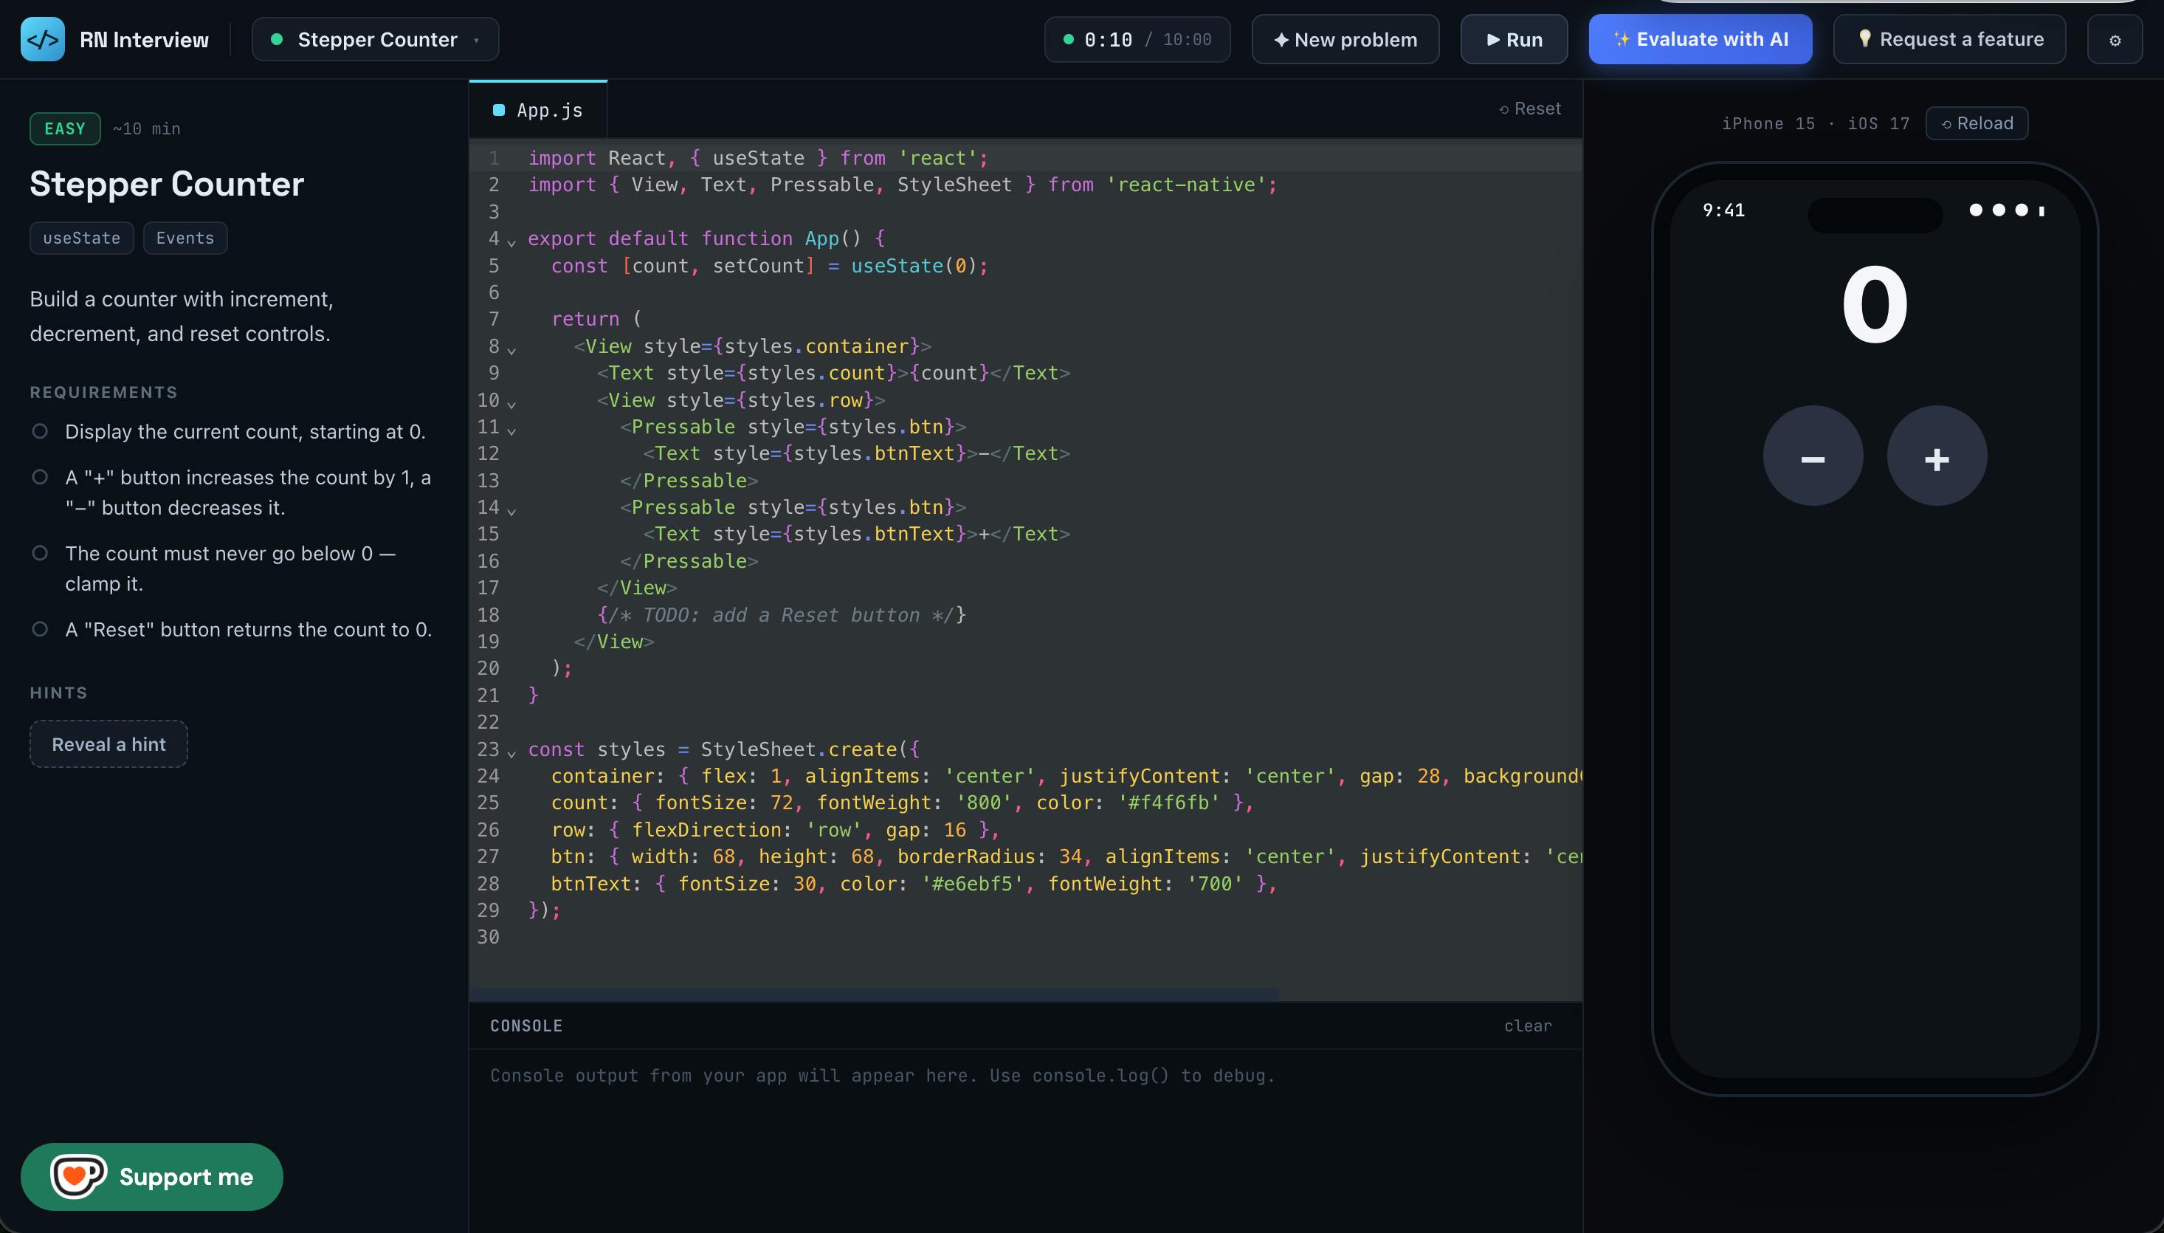Click the '9:41' time in phone status bar
Viewport: 2164px width, 1233px height.
tap(1723, 210)
